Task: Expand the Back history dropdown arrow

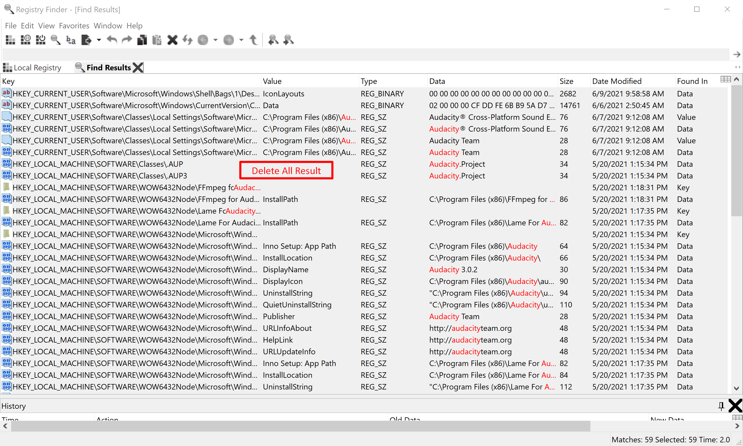Action: (x=215, y=40)
